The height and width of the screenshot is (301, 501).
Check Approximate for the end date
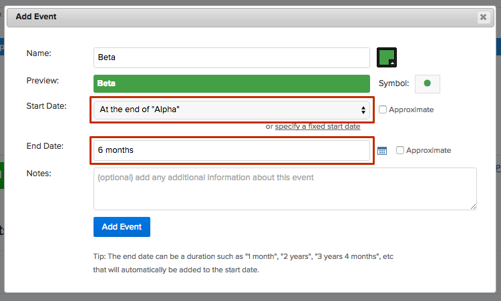(399, 150)
